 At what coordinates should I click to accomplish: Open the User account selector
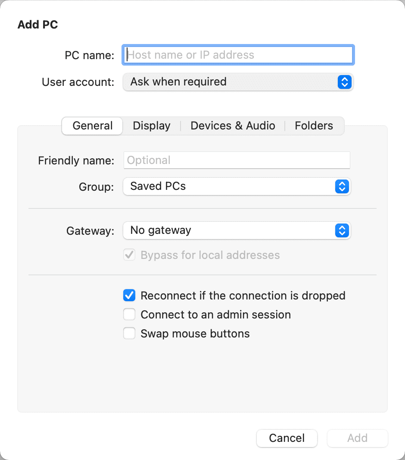[237, 82]
